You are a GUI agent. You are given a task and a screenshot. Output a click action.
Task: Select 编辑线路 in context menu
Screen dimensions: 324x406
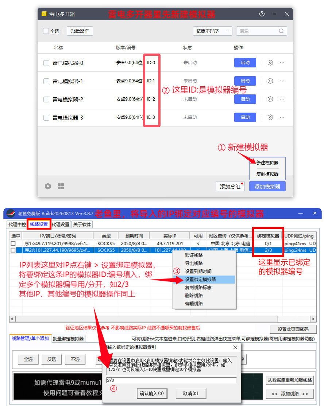(x=204, y=304)
